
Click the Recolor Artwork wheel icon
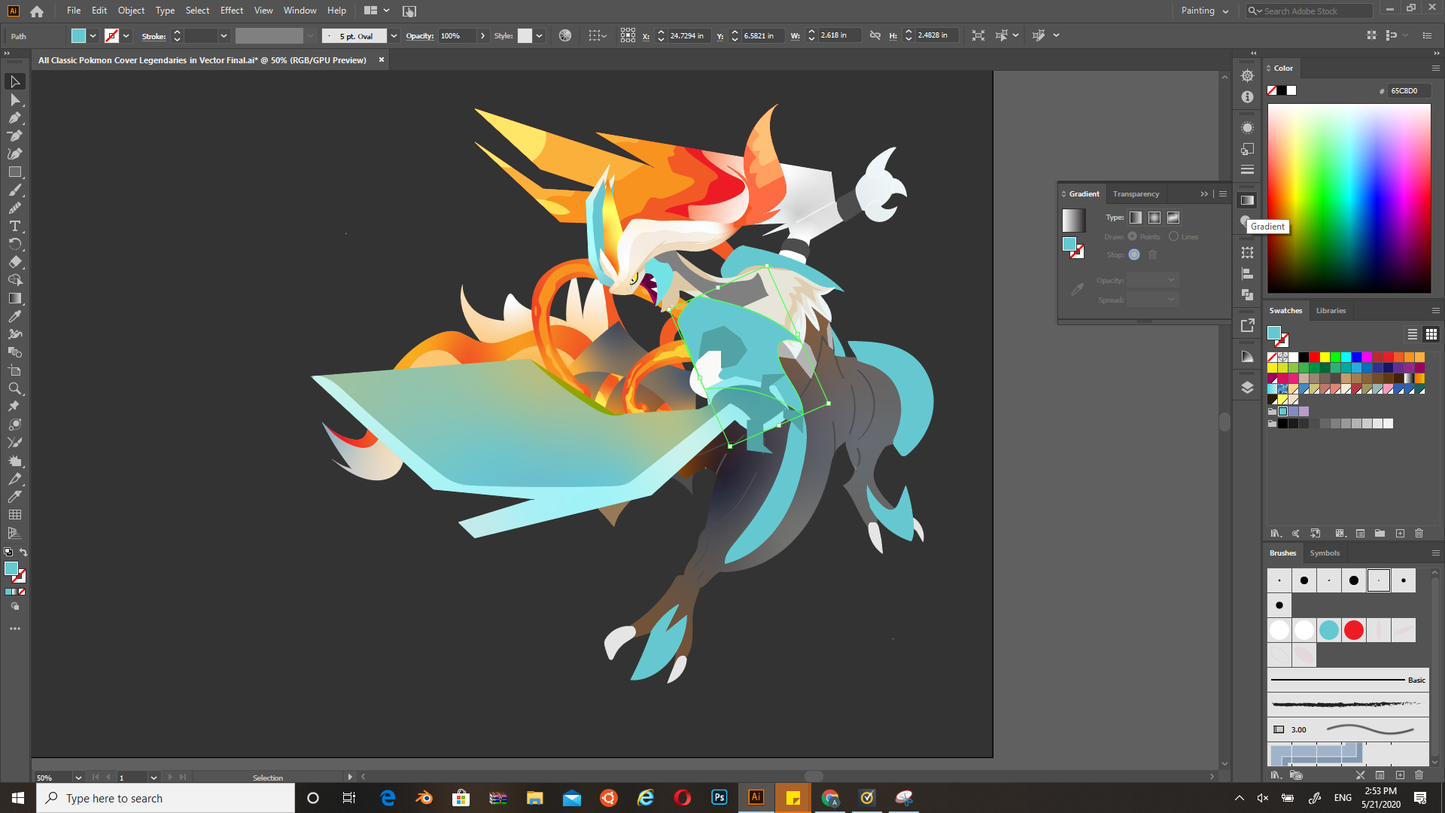coord(565,35)
